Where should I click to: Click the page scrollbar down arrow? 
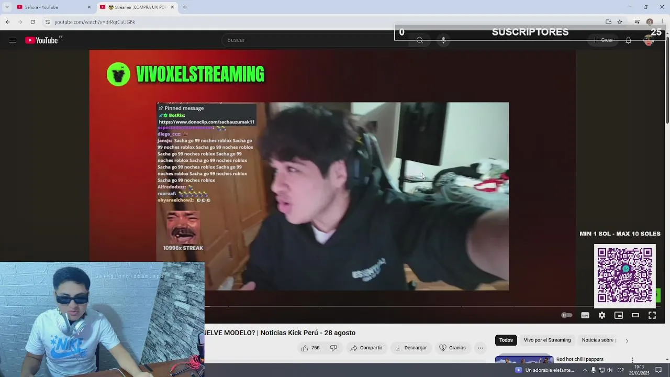[x=667, y=360]
